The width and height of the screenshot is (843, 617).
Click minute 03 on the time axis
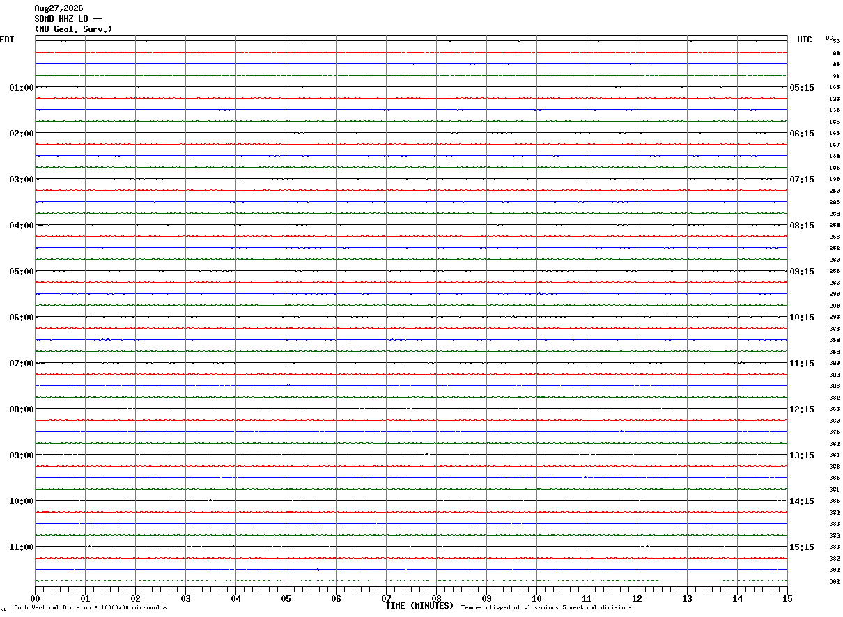[185, 598]
